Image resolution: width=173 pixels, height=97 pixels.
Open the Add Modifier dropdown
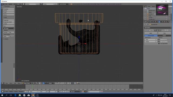(x=158, y=27)
